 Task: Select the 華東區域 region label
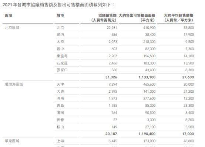tap(12, 141)
